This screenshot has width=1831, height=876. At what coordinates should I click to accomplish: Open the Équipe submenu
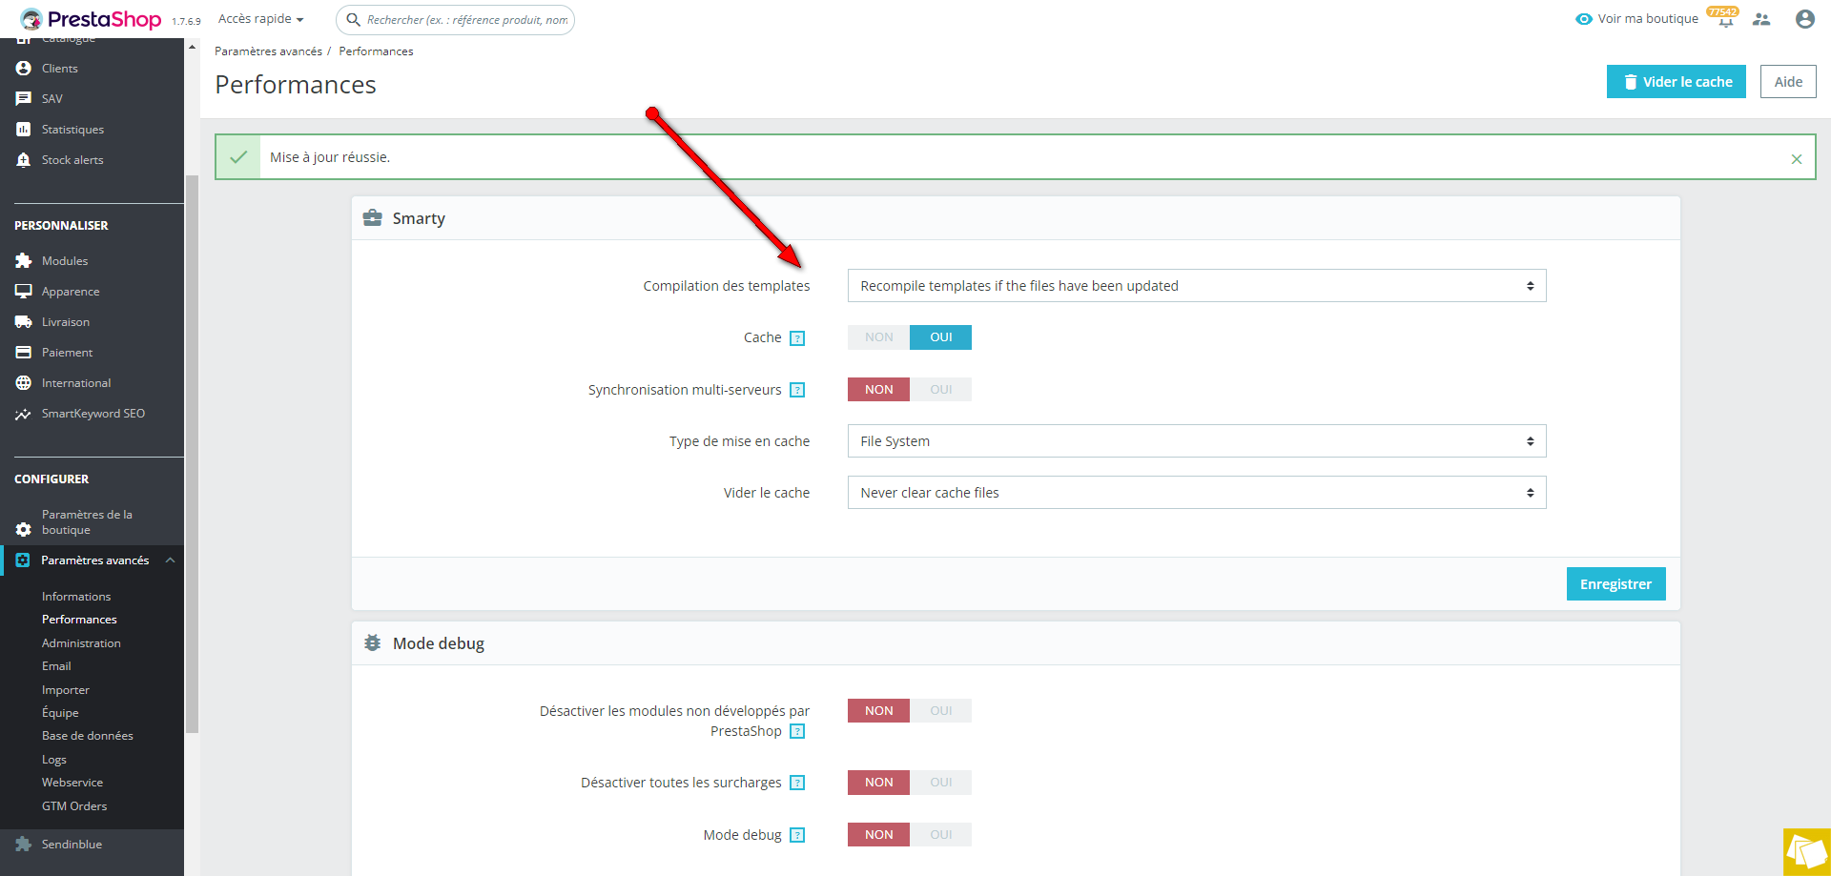point(60,713)
